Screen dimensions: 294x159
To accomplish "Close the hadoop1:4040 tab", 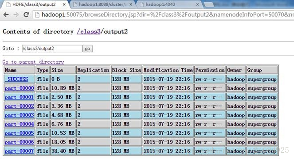I will (197, 4).
